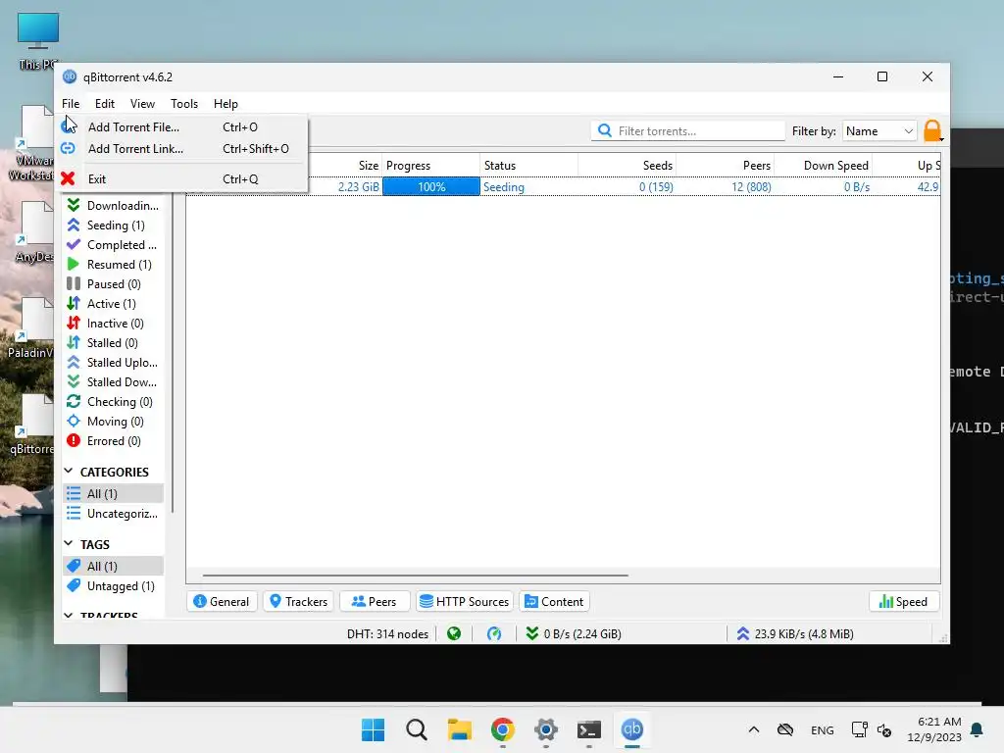Filter by Downloading status
The height and width of the screenshot is (753, 1004).
click(114, 206)
